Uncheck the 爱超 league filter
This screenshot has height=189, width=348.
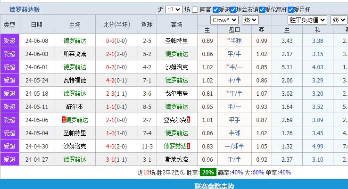point(215,9)
